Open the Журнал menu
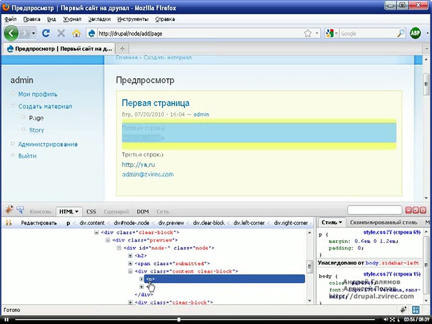432x324 pixels. (72, 19)
